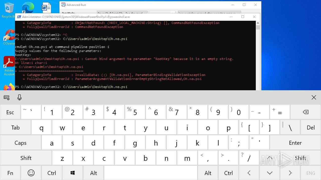Launch CCleaner from the desktop
This screenshot has width=321, height=180.
[x=9, y=37]
